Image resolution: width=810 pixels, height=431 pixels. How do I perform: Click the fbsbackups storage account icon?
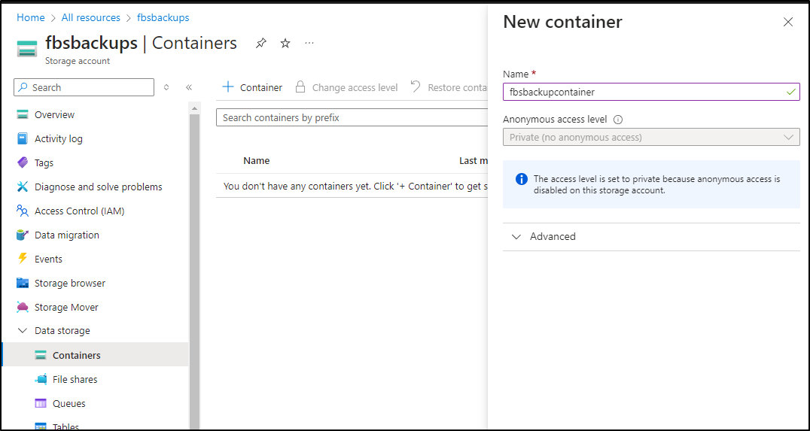27,48
